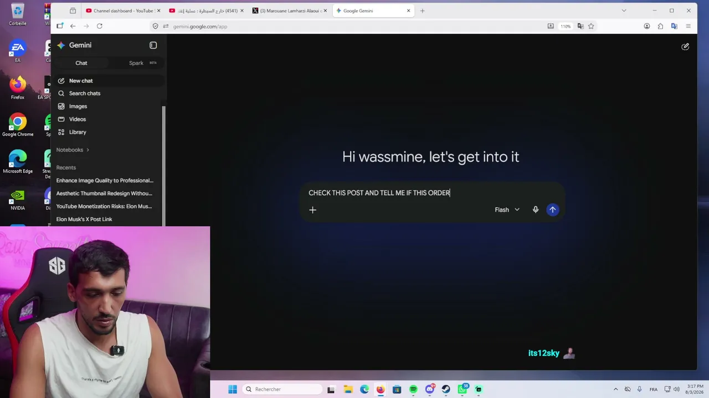The width and height of the screenshot is (709, 398).
Task: Click into the Gemini prompt text box
Action: click(431, 193)
